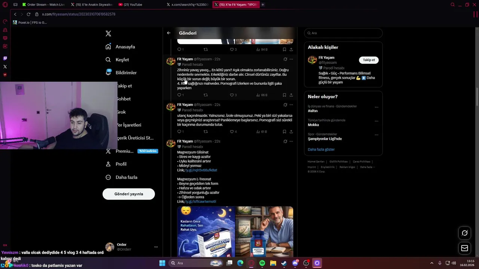
Task: Share the 'utanç kaçınılmazdır' post
Action: 291,132
